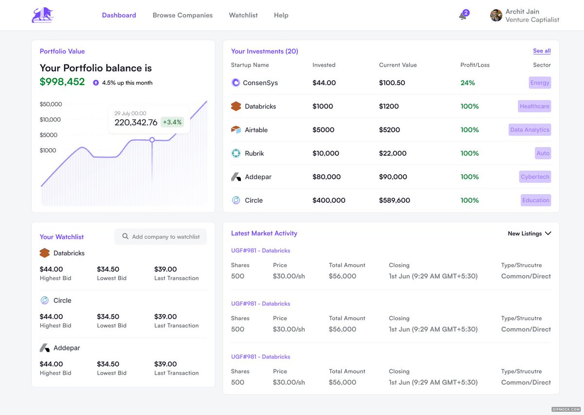Open the Help menu item
This screenshot has width=584, height=415.
click(281, 15)
